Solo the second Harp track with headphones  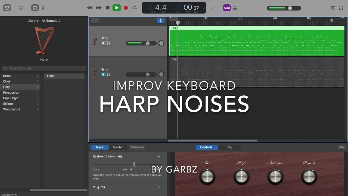coord(108,75)
